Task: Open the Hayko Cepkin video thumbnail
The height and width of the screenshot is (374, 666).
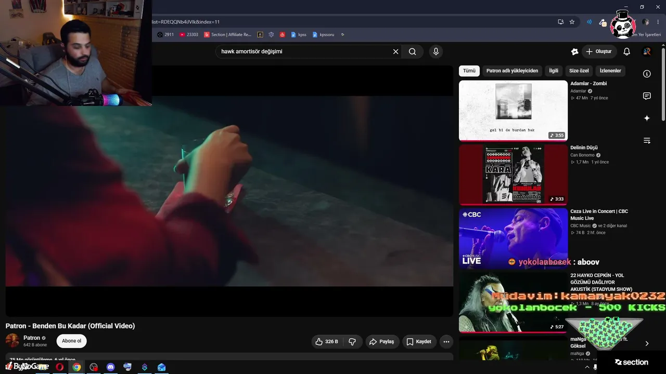Action: 513,302
